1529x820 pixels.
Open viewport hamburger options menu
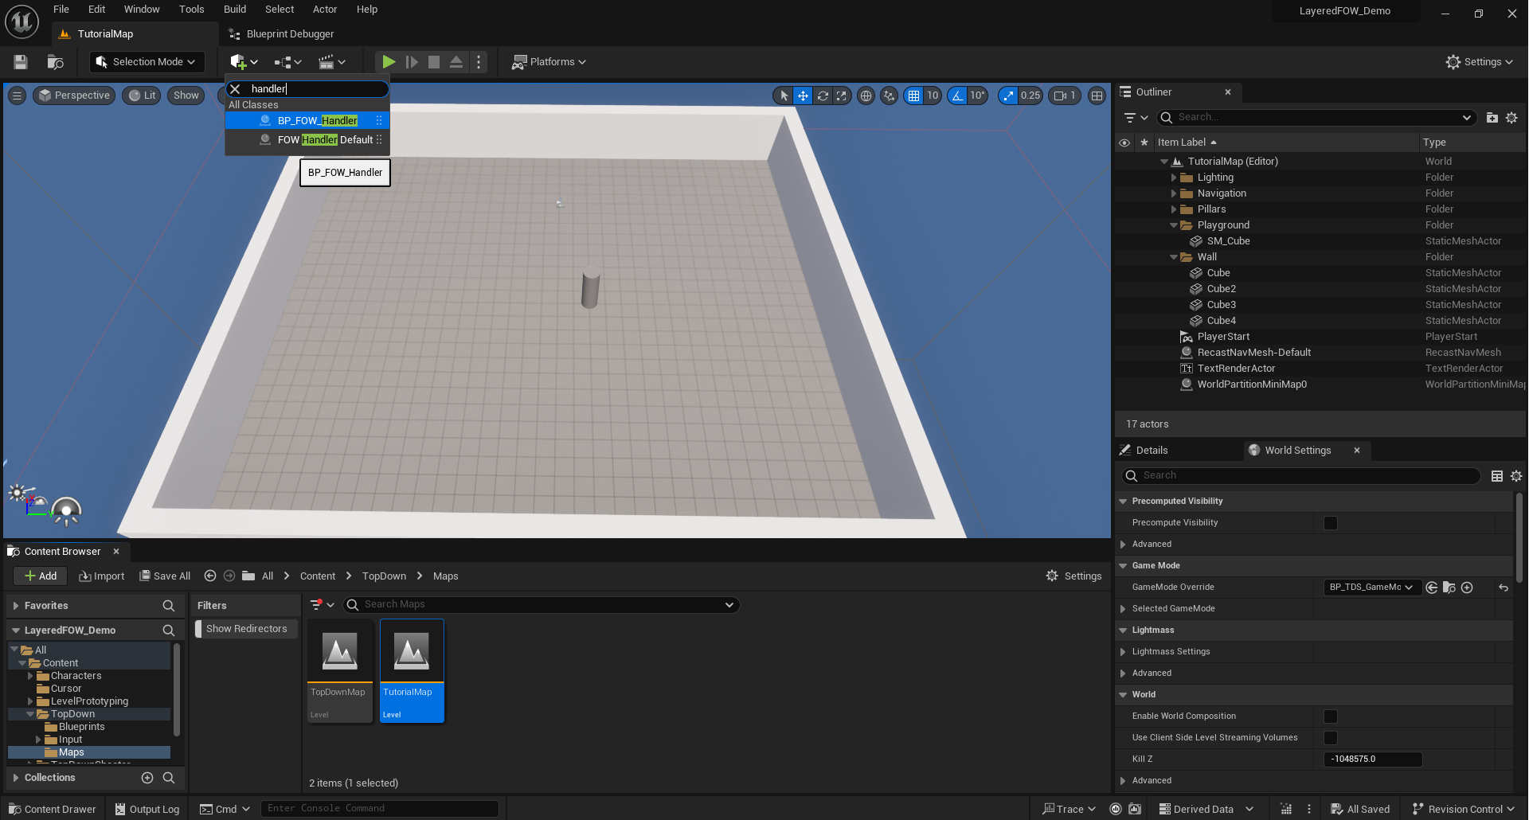(x=17, y=96)
